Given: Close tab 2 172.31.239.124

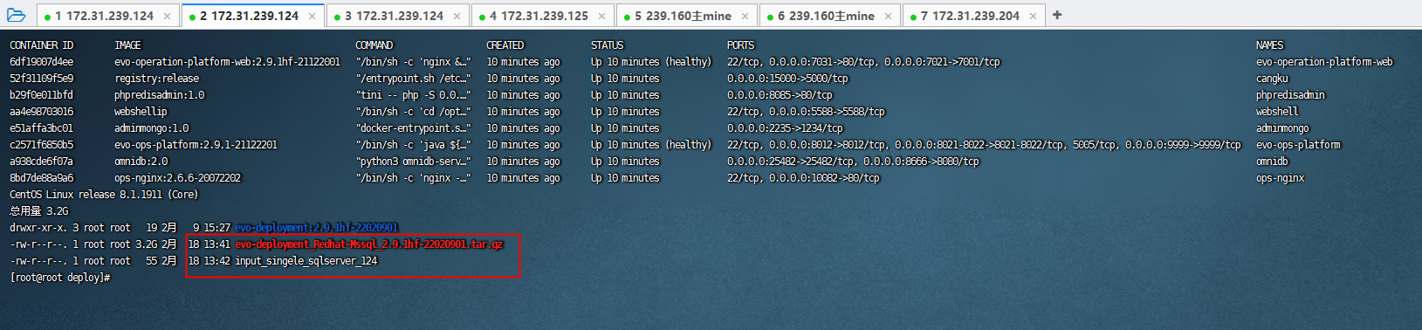Looking at the screenshot, I should click(313, 16).
